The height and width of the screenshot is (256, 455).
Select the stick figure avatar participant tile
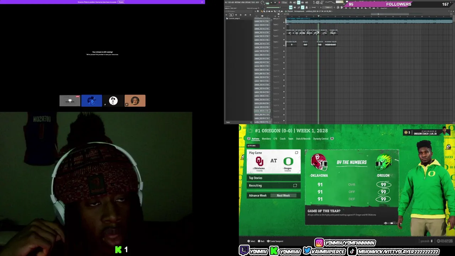pos(113,101)
